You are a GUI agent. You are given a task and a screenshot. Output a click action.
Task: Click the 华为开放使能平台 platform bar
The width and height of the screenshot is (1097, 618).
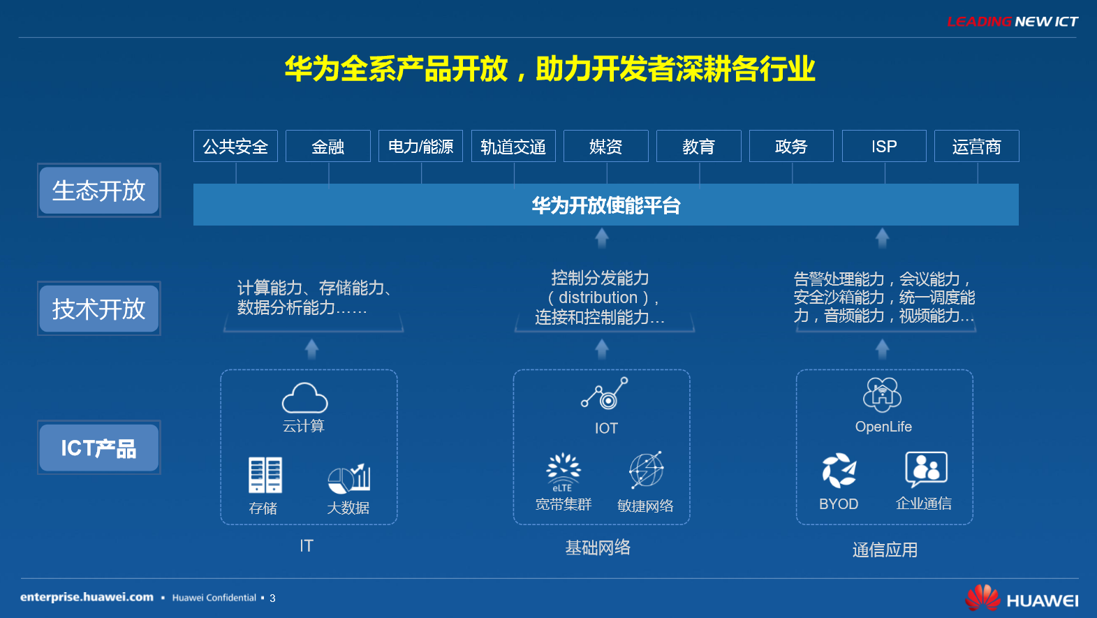(606, 205)
